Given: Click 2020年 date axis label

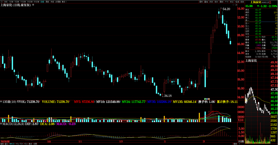Looking at the screenshot, I should pyautogui.click(x=5, y=141).
